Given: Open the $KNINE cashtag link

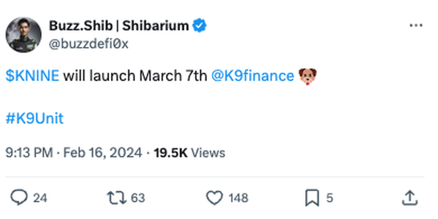Looking at the screenshot, I should click(x=32, y=76).
